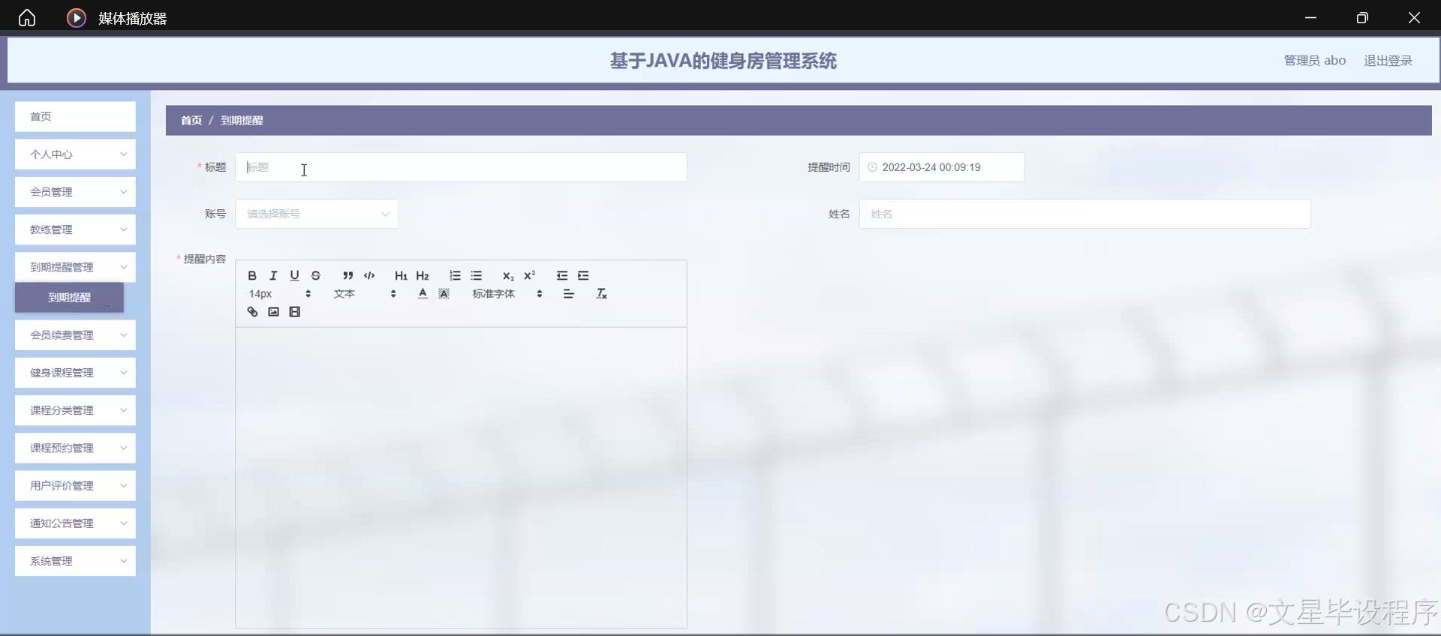Expand the 用户评价管理 sidebar menu
This screenshot has height=636, width=1441.
[x=75, y=485]
